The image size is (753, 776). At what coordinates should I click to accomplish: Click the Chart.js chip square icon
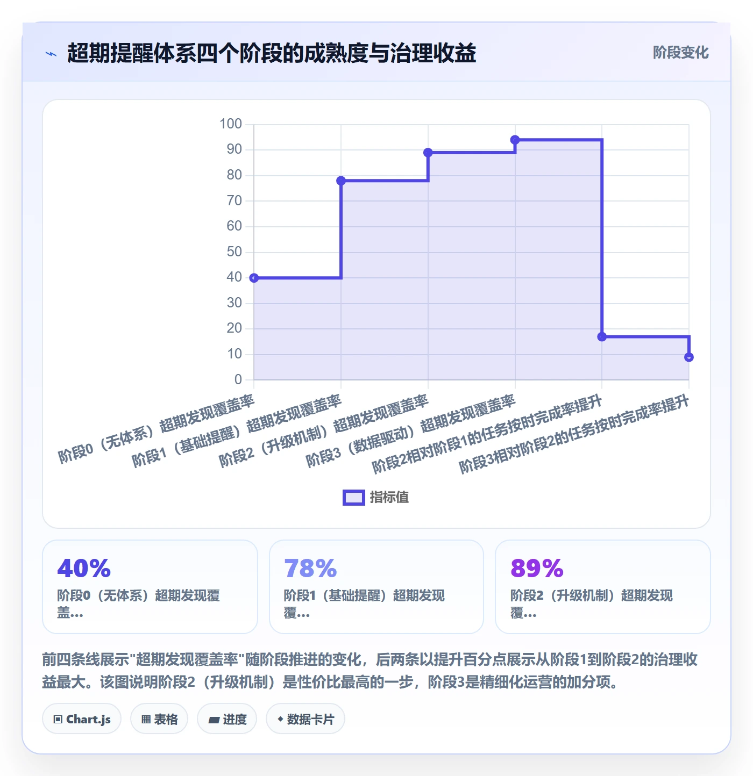point(58,720)
